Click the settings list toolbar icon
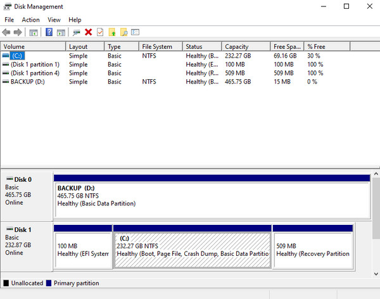Image resolution: width=380 pixels, height=299 pixels. tap(136, 32)
